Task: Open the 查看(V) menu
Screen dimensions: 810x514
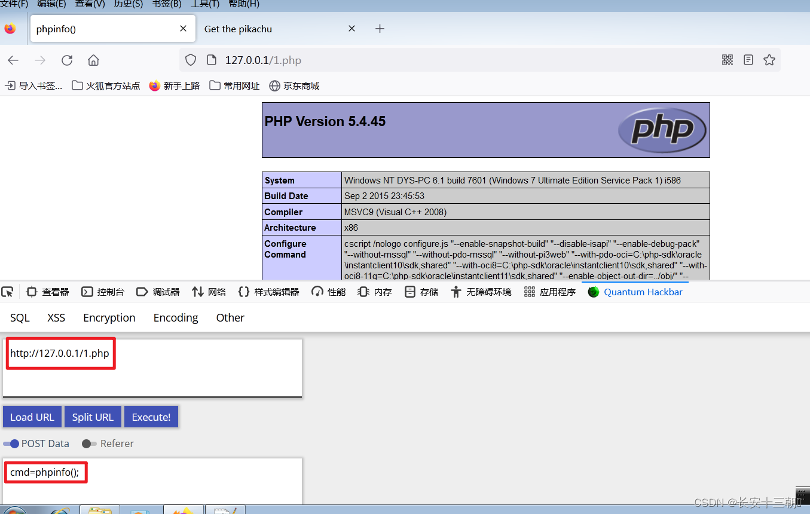Action: [90, 4]
